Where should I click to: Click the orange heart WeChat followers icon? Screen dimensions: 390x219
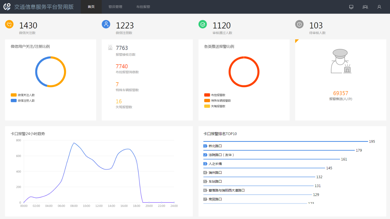(x=9, y=24)
